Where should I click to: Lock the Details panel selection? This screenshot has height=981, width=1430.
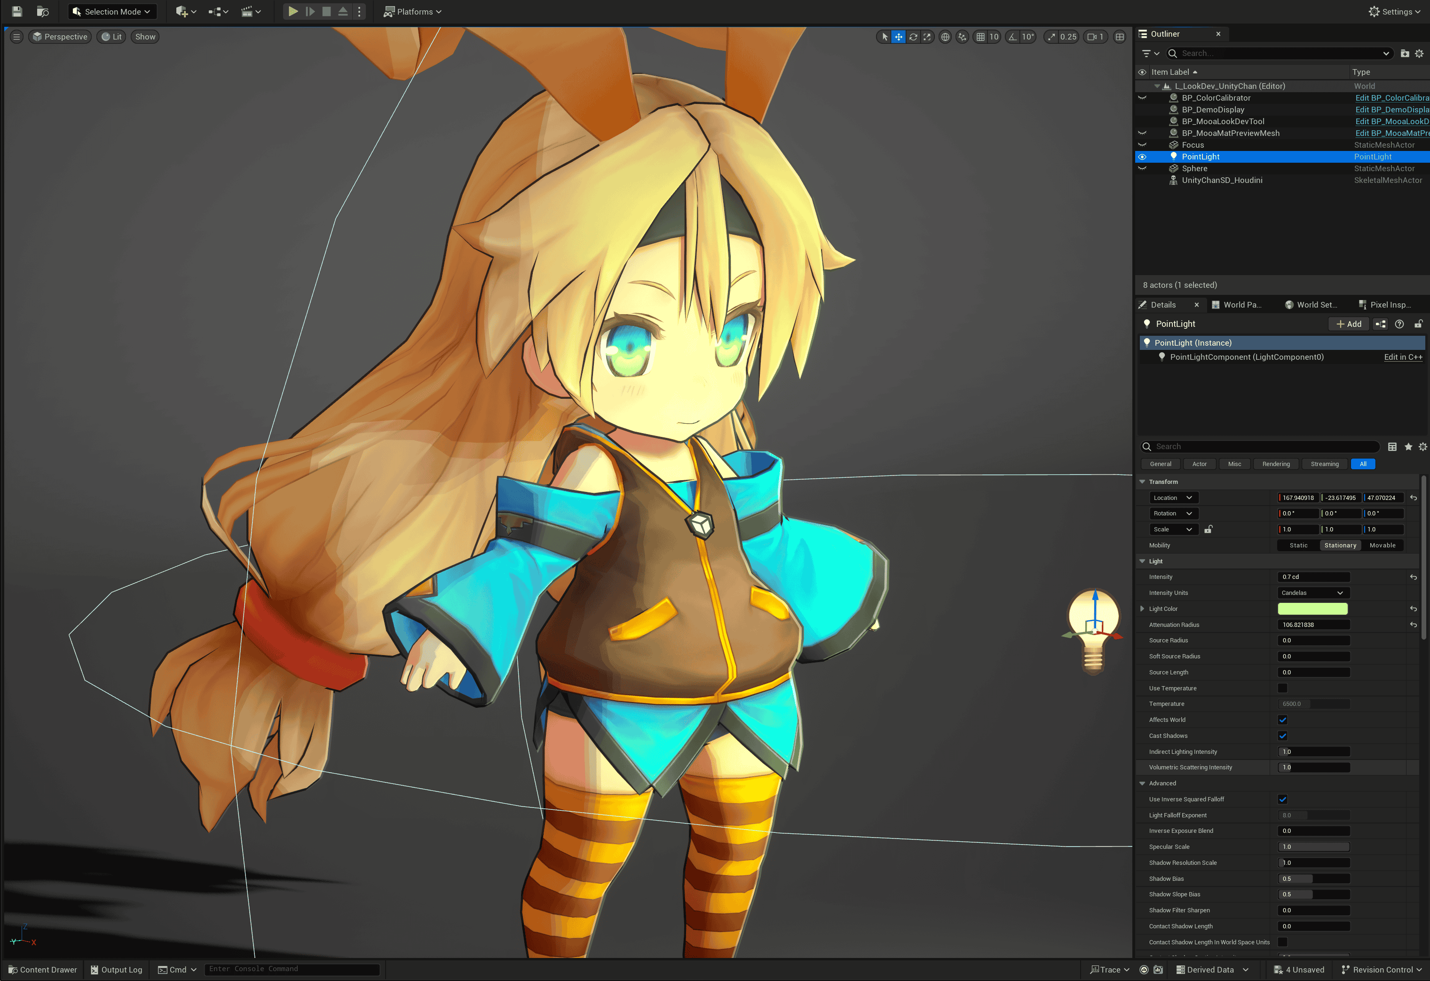[x=1418, y=324]
